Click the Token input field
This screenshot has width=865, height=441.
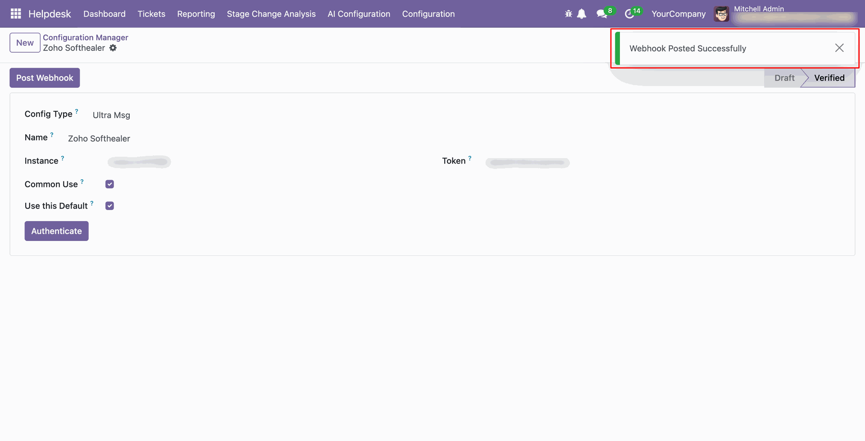coord(528,162)
